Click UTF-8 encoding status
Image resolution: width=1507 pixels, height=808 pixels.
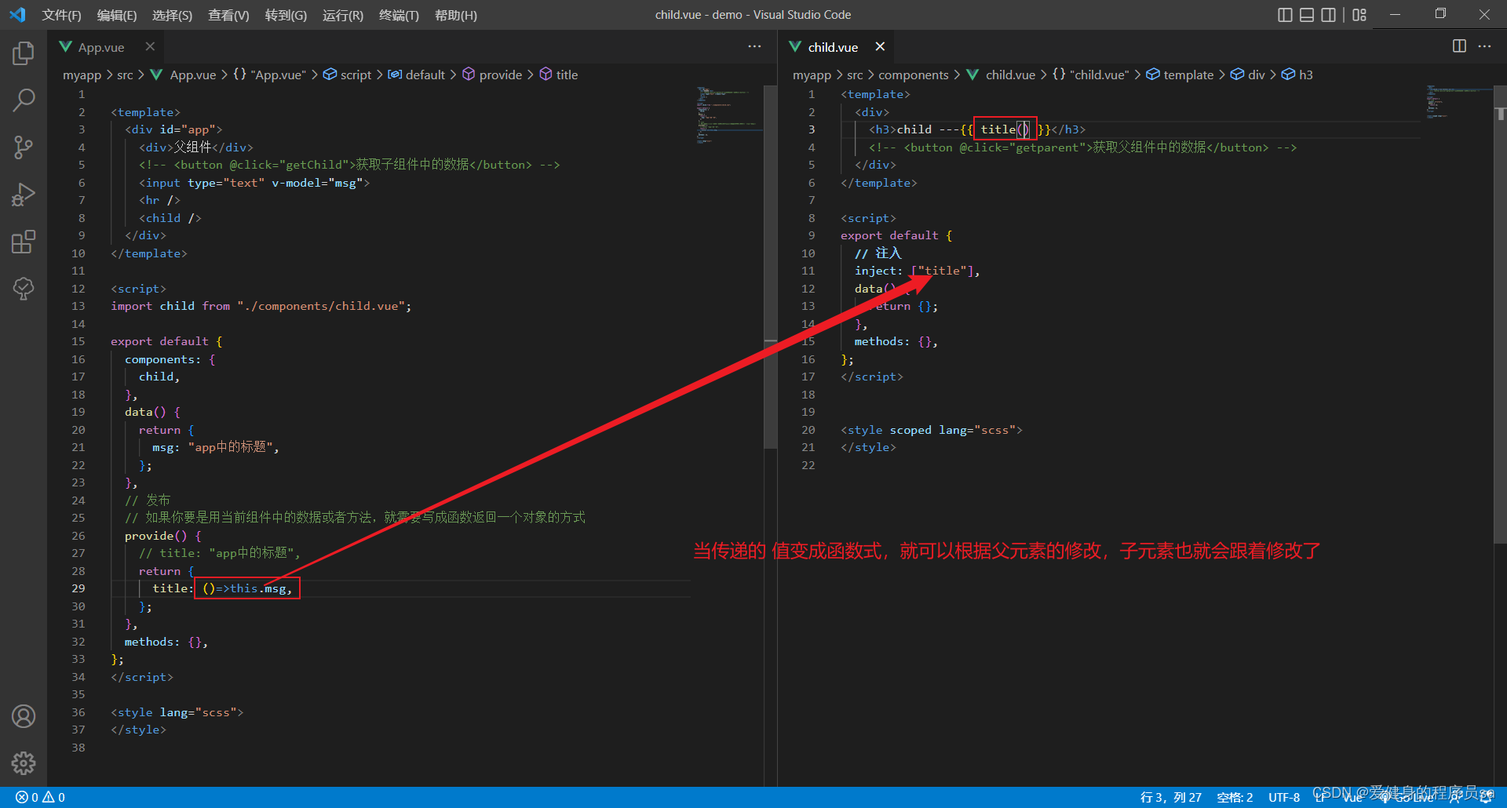point(1284,797)
